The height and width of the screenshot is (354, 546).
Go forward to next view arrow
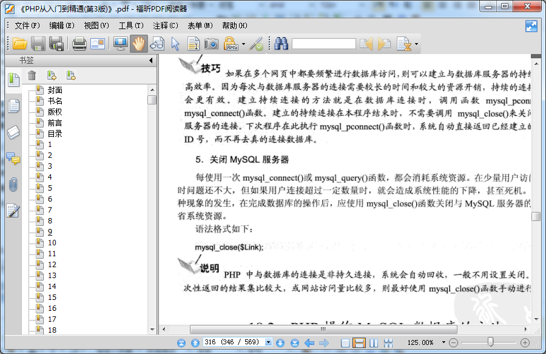(324, 343)
